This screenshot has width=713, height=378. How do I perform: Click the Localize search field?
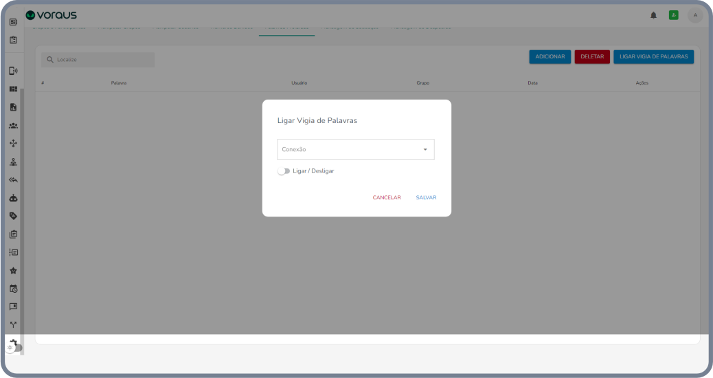(98, 60)
